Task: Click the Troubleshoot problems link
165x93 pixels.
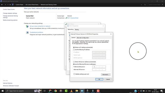Action: point(36,32)
